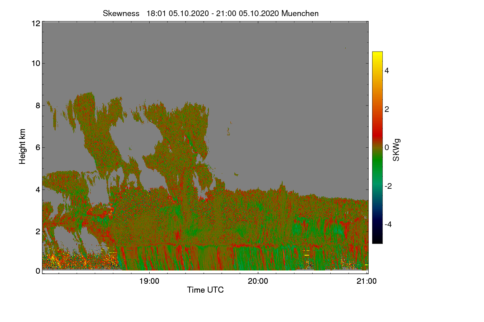Click the height tick label 6

point(38,147)
